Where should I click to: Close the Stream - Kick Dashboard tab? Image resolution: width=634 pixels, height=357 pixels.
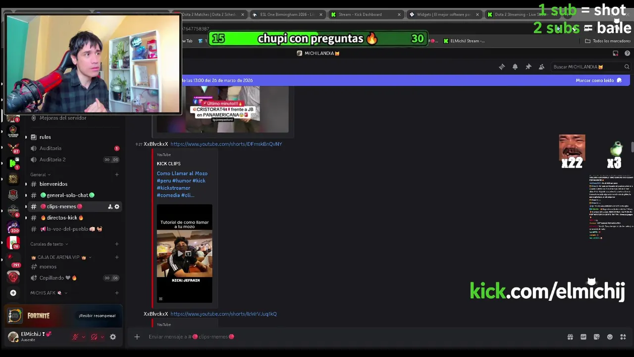click(x=399, y=14)
